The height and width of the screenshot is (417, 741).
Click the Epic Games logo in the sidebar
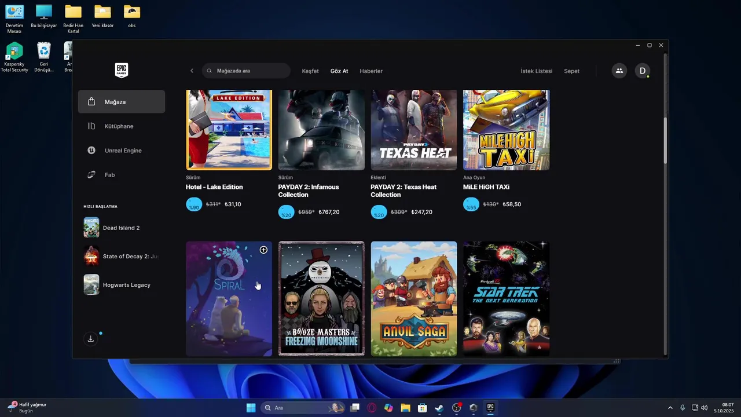121,71
